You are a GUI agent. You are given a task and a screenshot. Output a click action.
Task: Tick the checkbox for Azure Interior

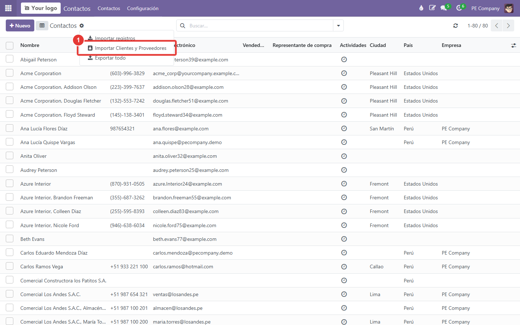(x=10, y=183)
